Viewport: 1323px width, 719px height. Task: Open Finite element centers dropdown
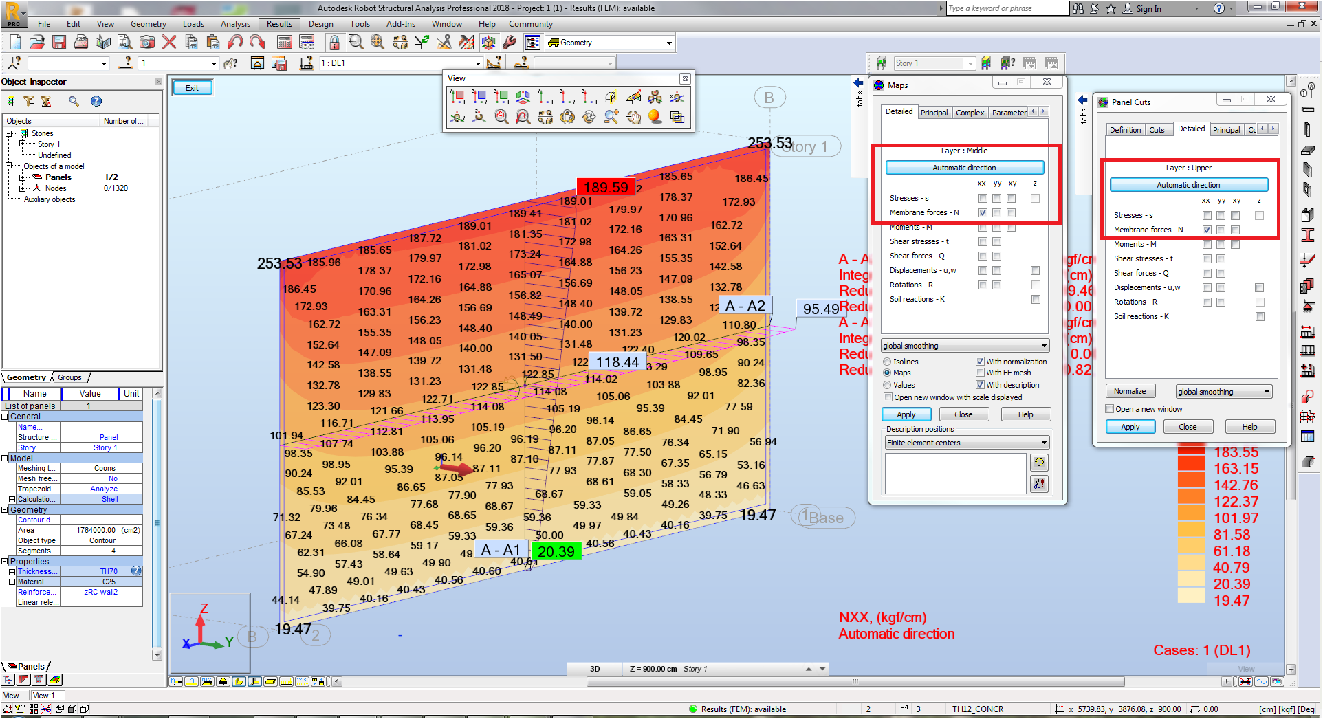coord(967,443)
